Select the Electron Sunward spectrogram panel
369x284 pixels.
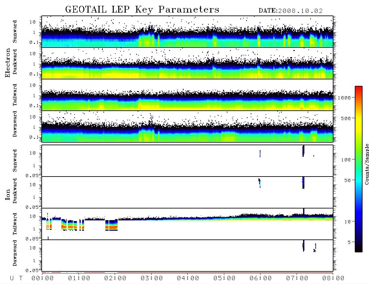point(187,31)
